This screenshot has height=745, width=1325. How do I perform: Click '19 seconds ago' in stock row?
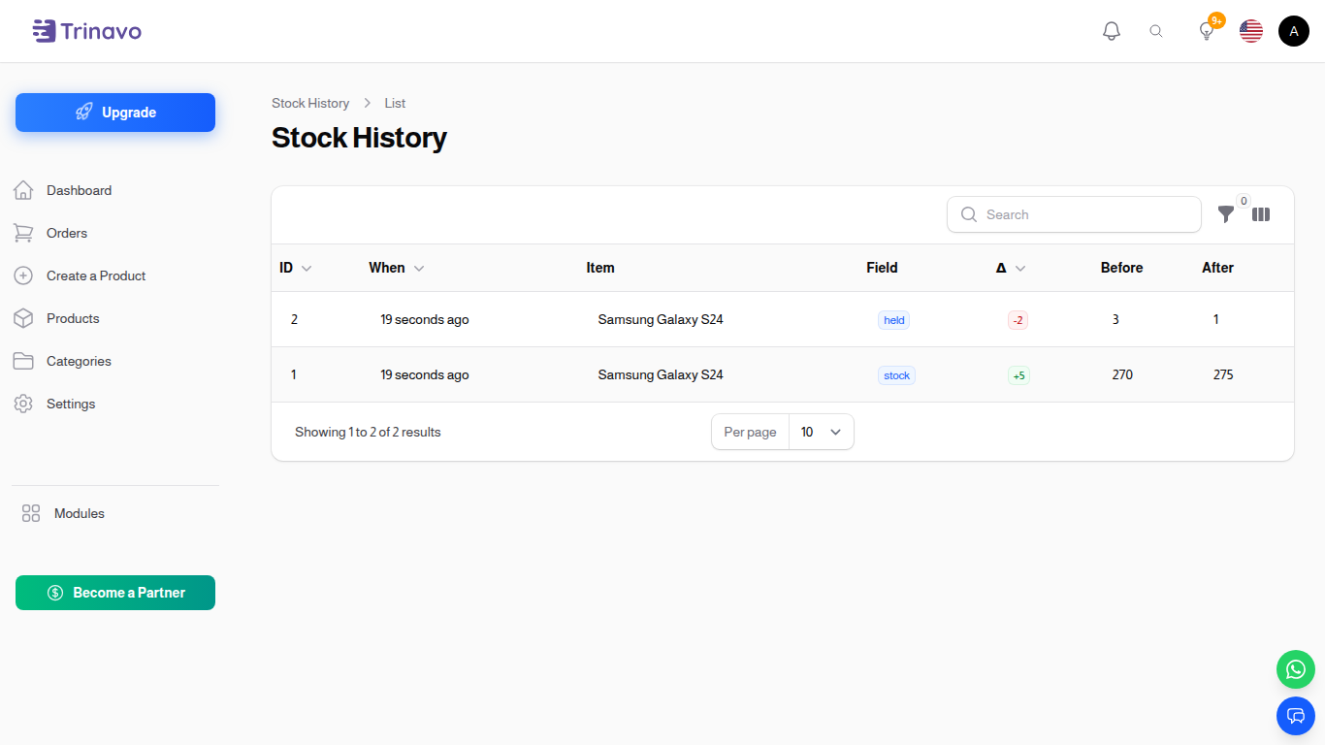[x=425, y=374]
